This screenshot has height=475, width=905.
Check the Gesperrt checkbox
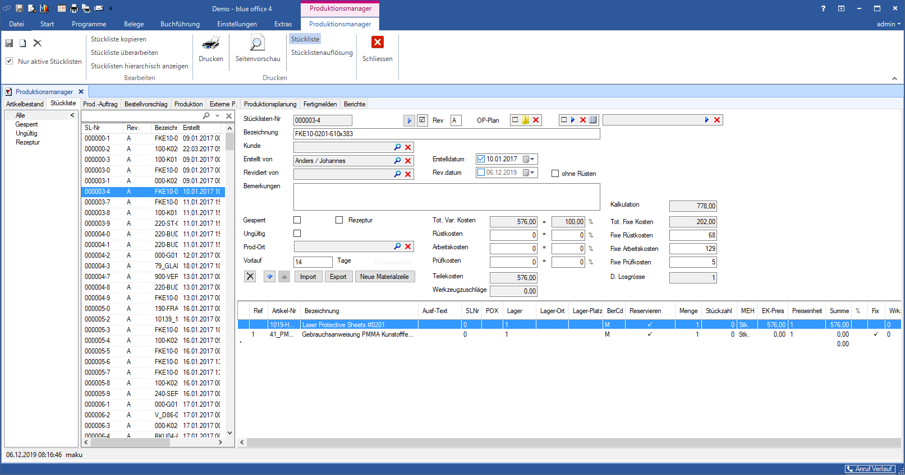click(297, 220)
